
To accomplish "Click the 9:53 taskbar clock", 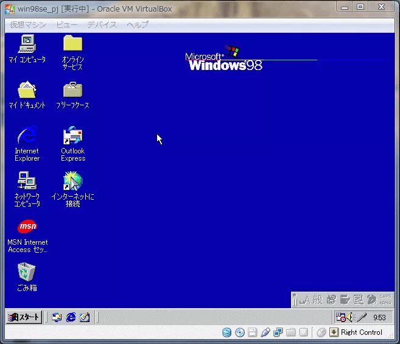I will (x=379, y=317).
